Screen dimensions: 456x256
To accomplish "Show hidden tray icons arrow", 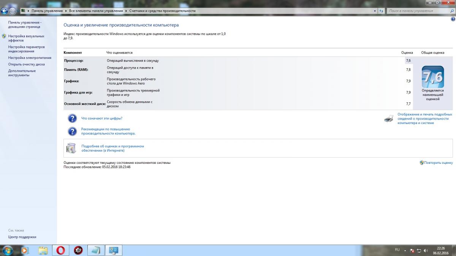I will 405,251.
